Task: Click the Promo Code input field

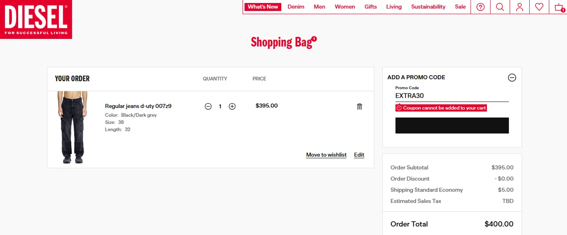Action: (x=452, y=96)
